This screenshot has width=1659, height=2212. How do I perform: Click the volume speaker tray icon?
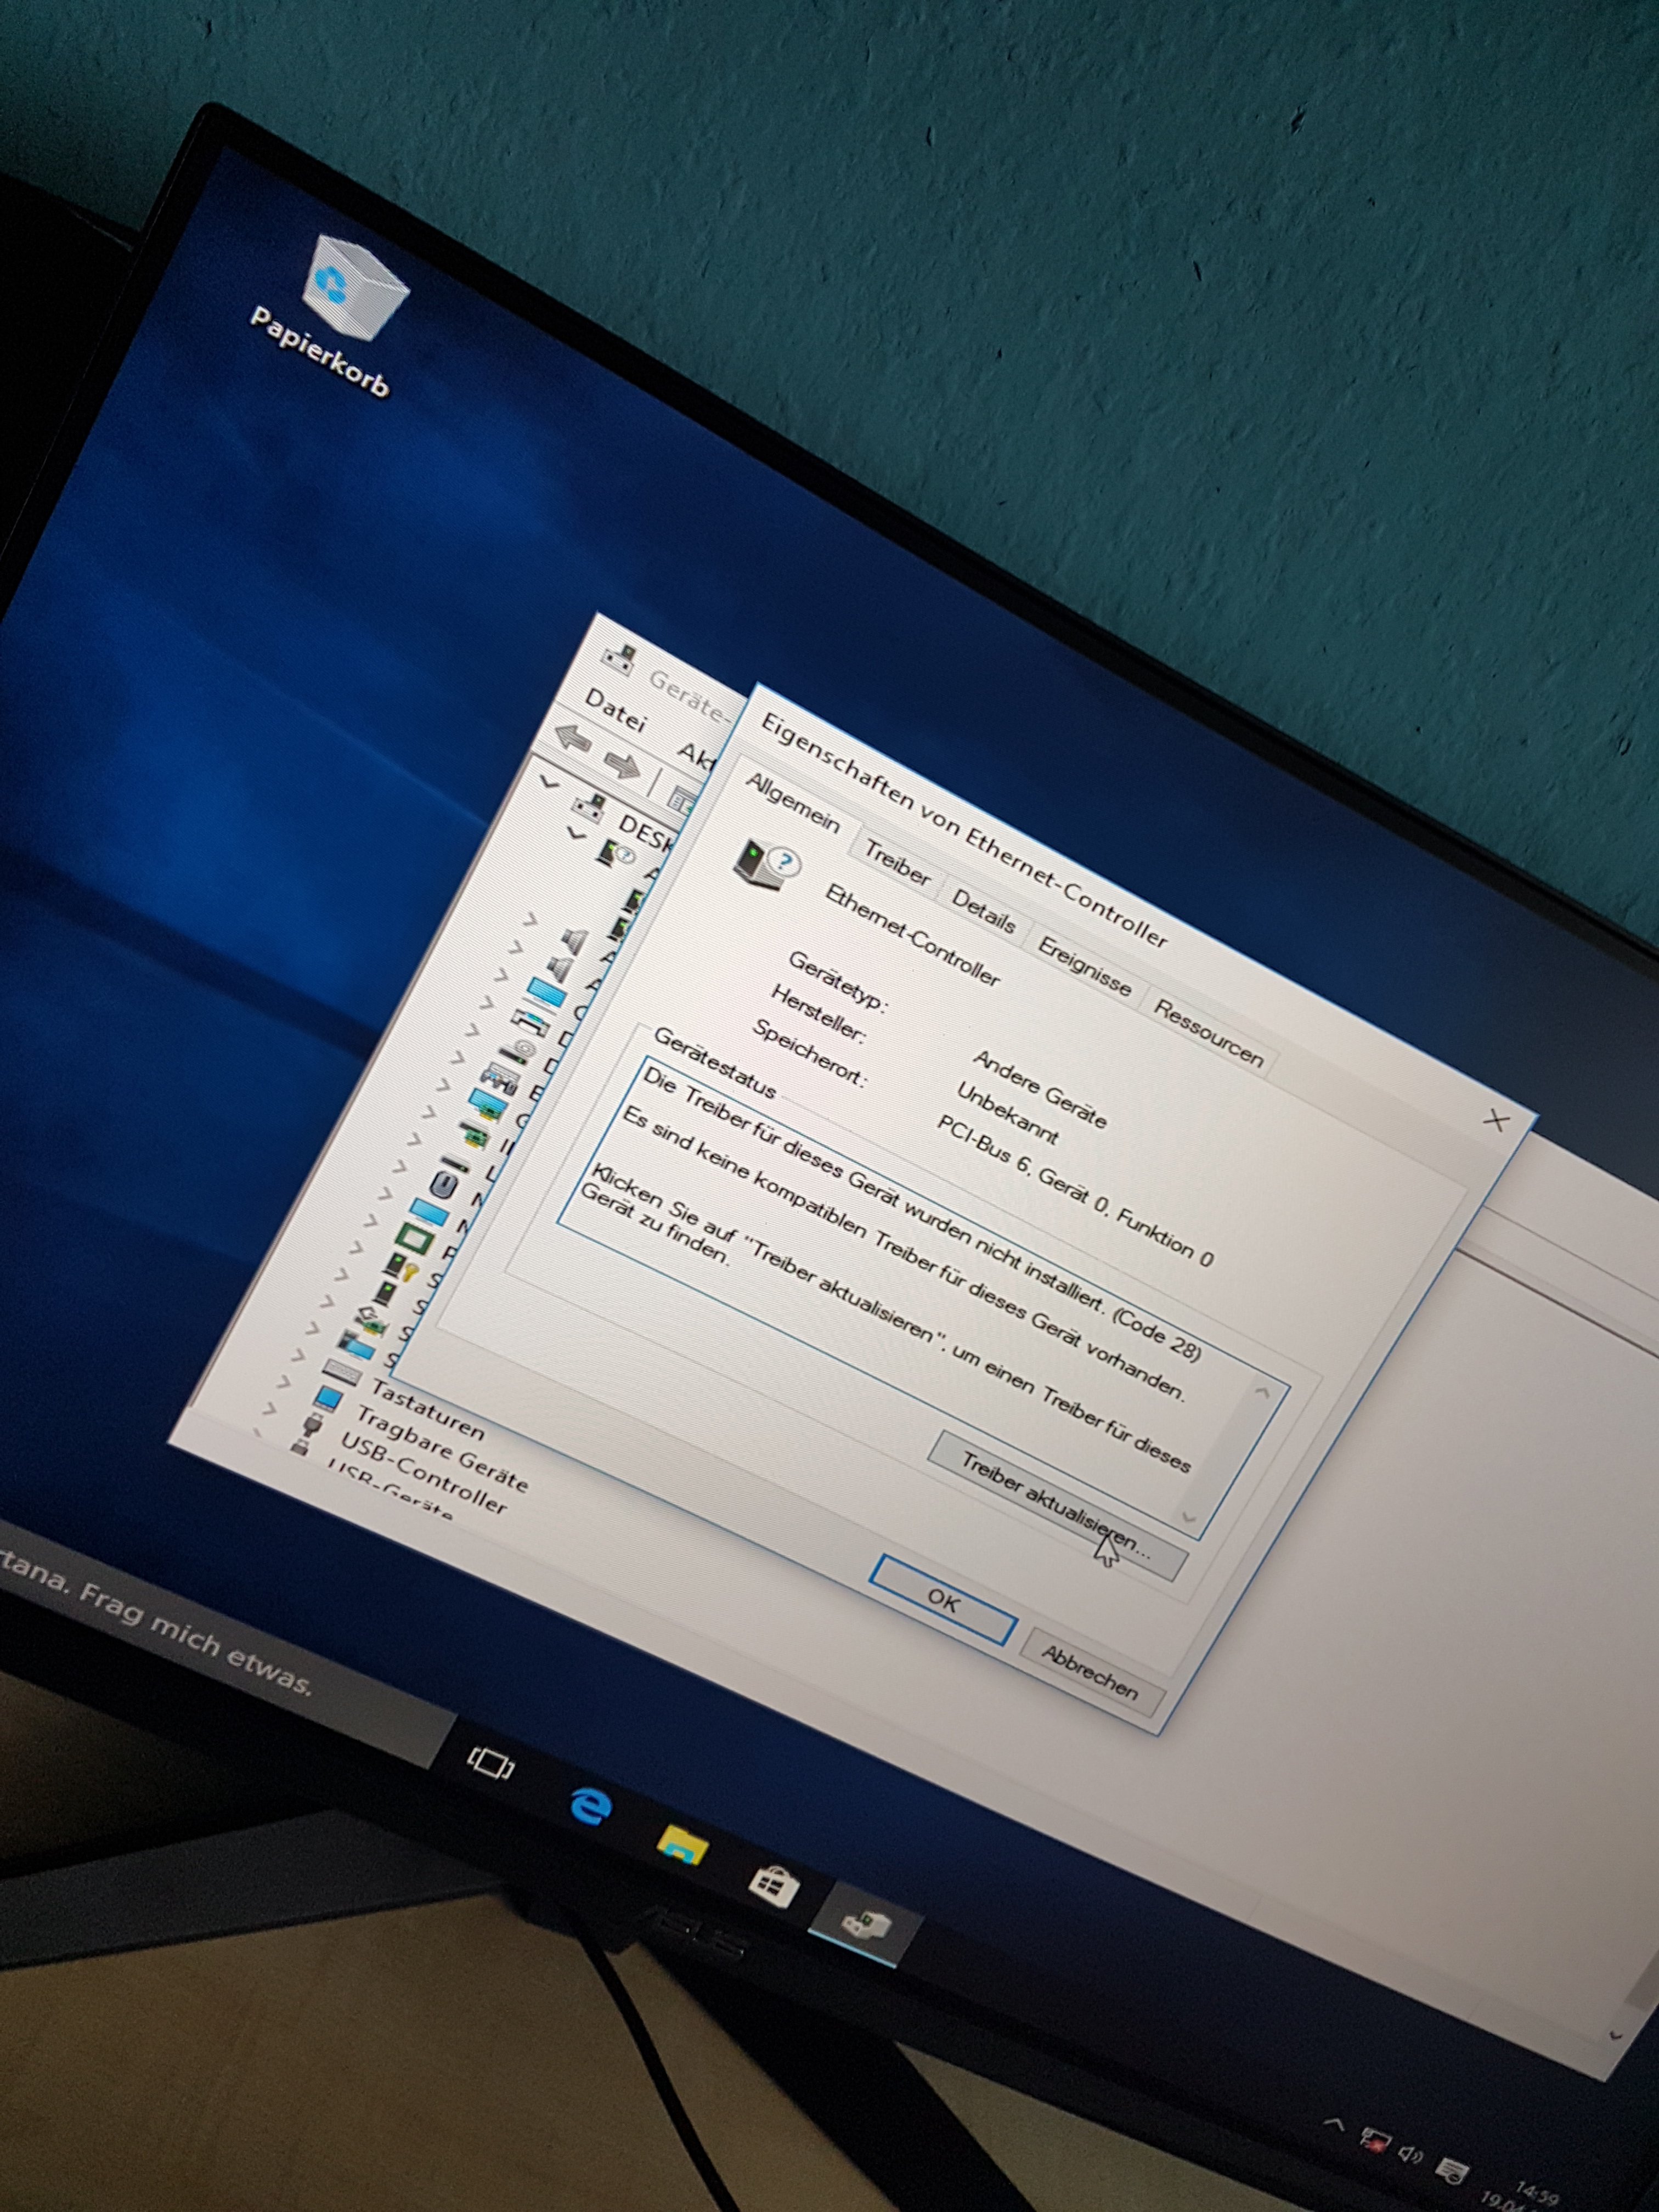(1410, 2156)
